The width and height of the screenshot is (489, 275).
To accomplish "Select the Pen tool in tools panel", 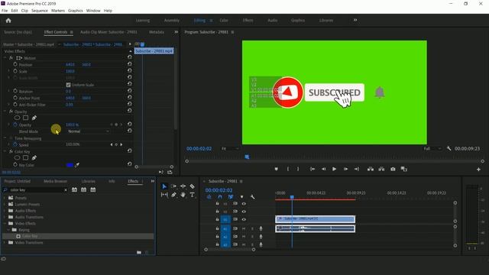I will point(173,195).
